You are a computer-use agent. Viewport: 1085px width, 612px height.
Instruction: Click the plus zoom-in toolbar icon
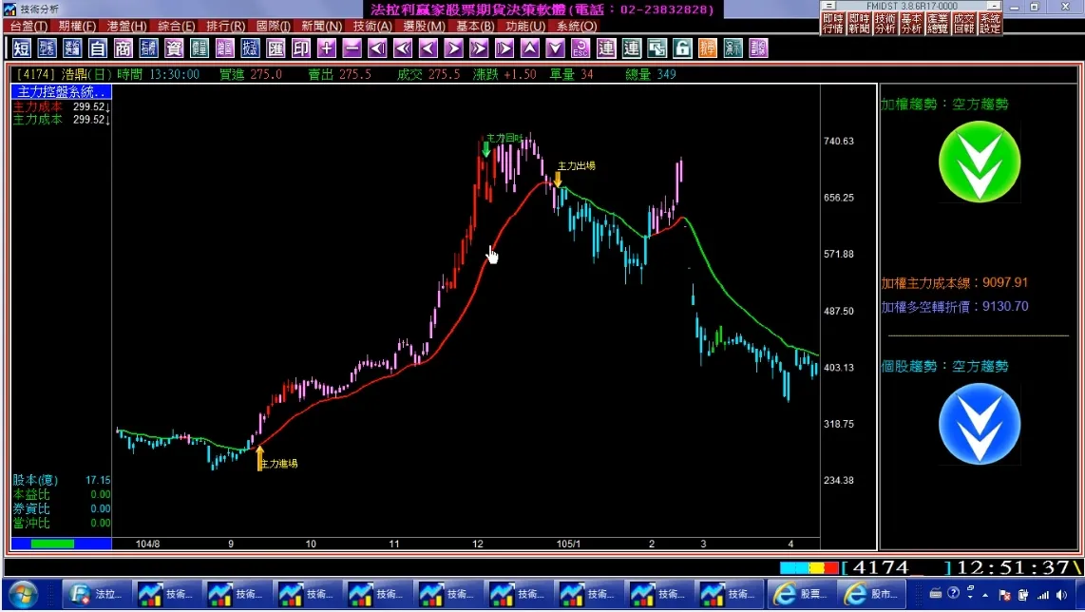[x=327, y=48]
